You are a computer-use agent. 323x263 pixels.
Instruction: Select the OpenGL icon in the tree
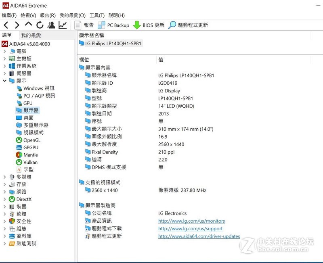19,140
